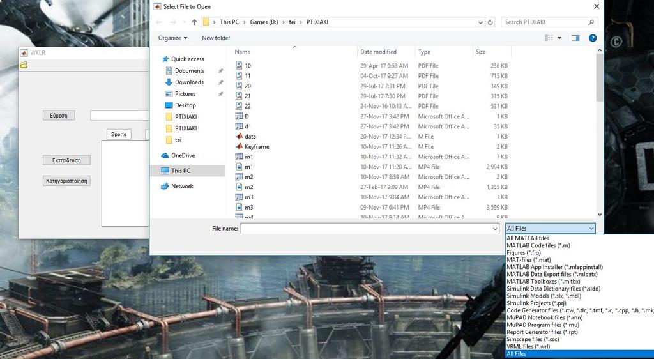Select the file named D
This screenshot has height=359, width=654.
(247, 116)
